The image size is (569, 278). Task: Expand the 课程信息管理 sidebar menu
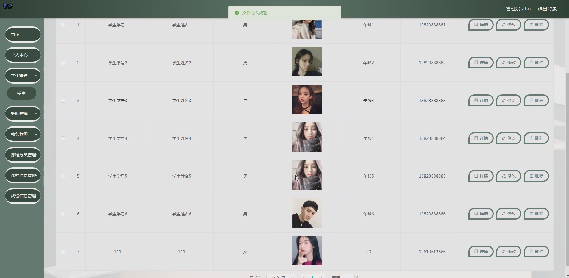coord(23,175)
